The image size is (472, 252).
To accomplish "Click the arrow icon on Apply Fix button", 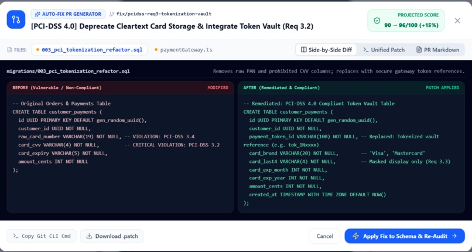I will 454,236.
